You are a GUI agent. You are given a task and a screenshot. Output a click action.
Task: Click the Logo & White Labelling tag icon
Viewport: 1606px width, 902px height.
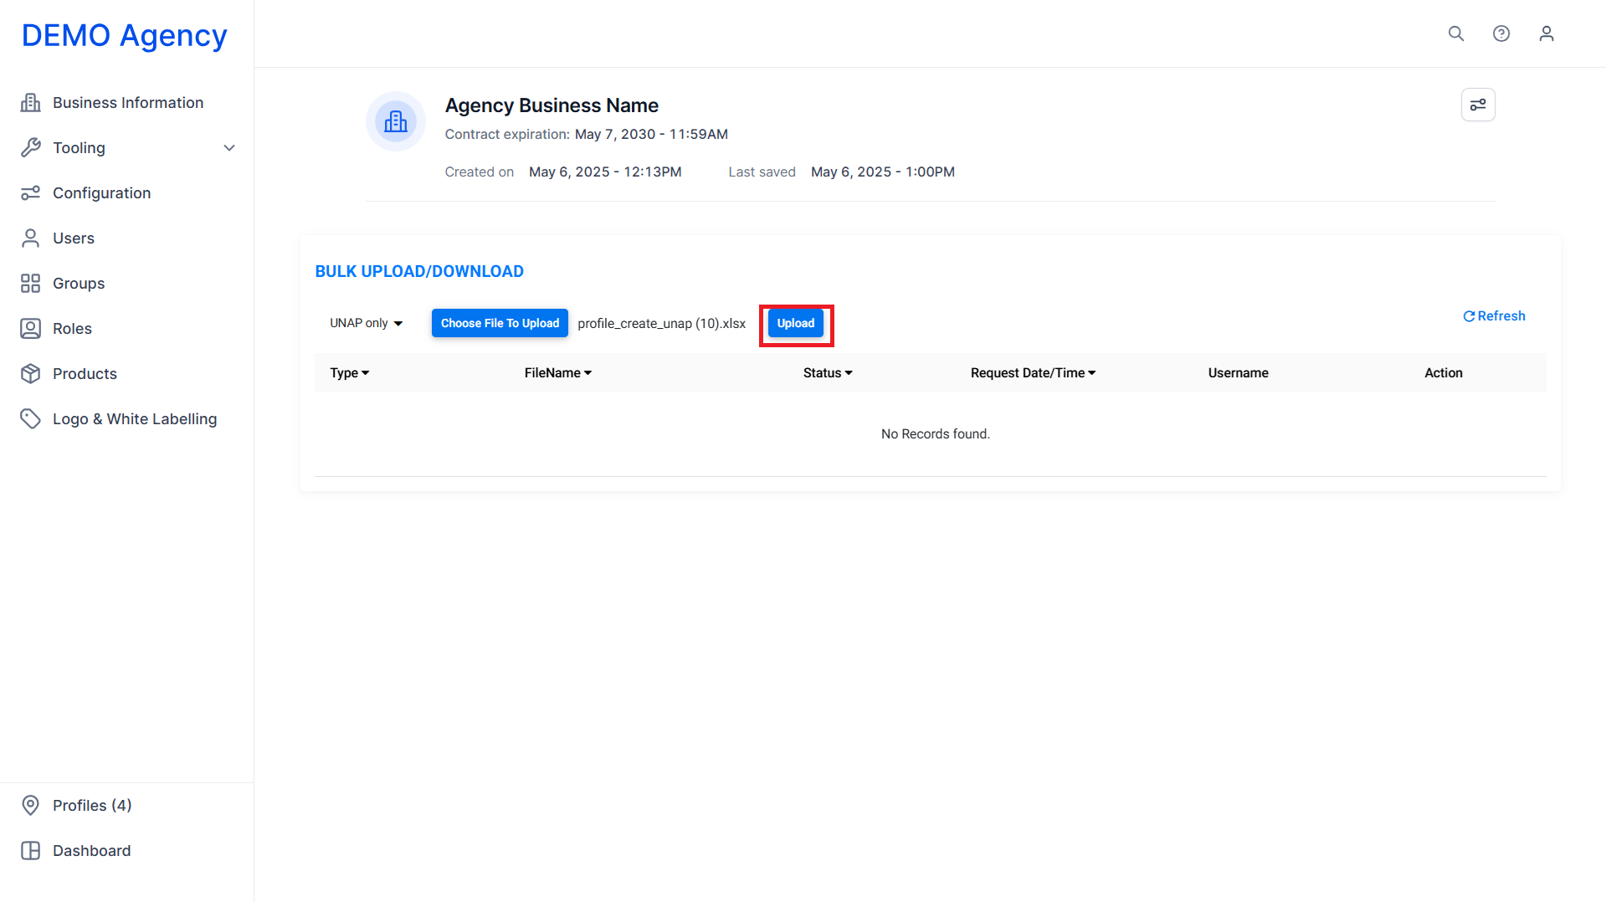(31, 418)
